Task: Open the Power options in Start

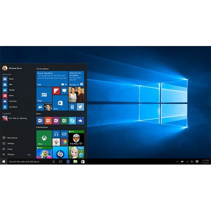Action: coord(8,149)
